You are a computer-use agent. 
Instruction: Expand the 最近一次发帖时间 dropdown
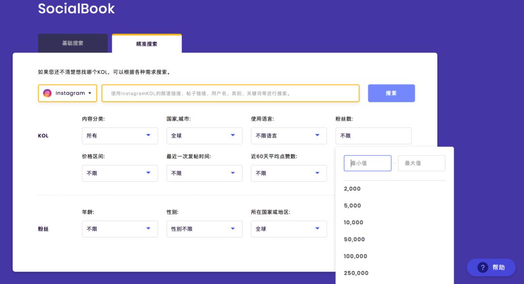(205, 173)
